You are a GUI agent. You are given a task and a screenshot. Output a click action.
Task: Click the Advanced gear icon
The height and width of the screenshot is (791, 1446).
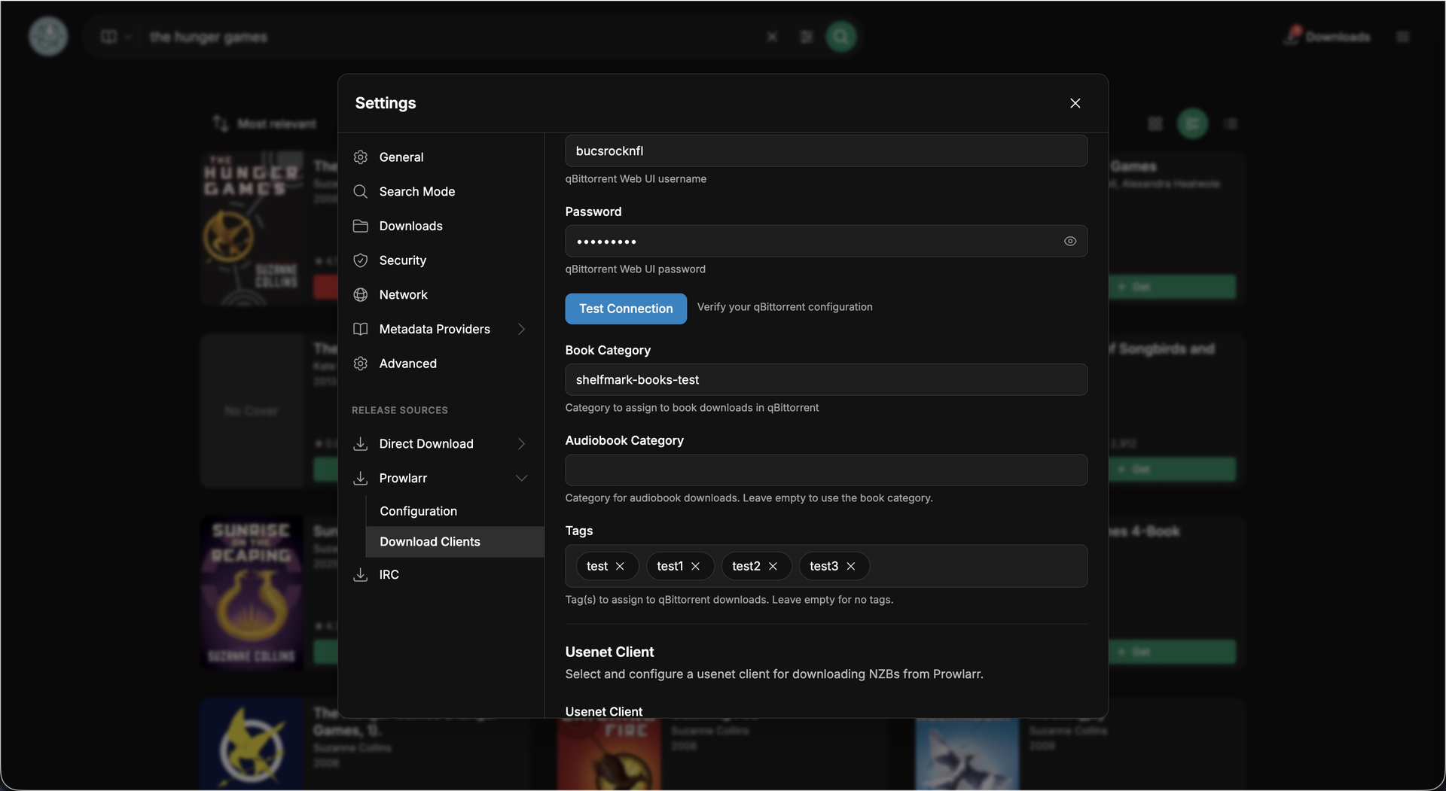tap(361, 364)
